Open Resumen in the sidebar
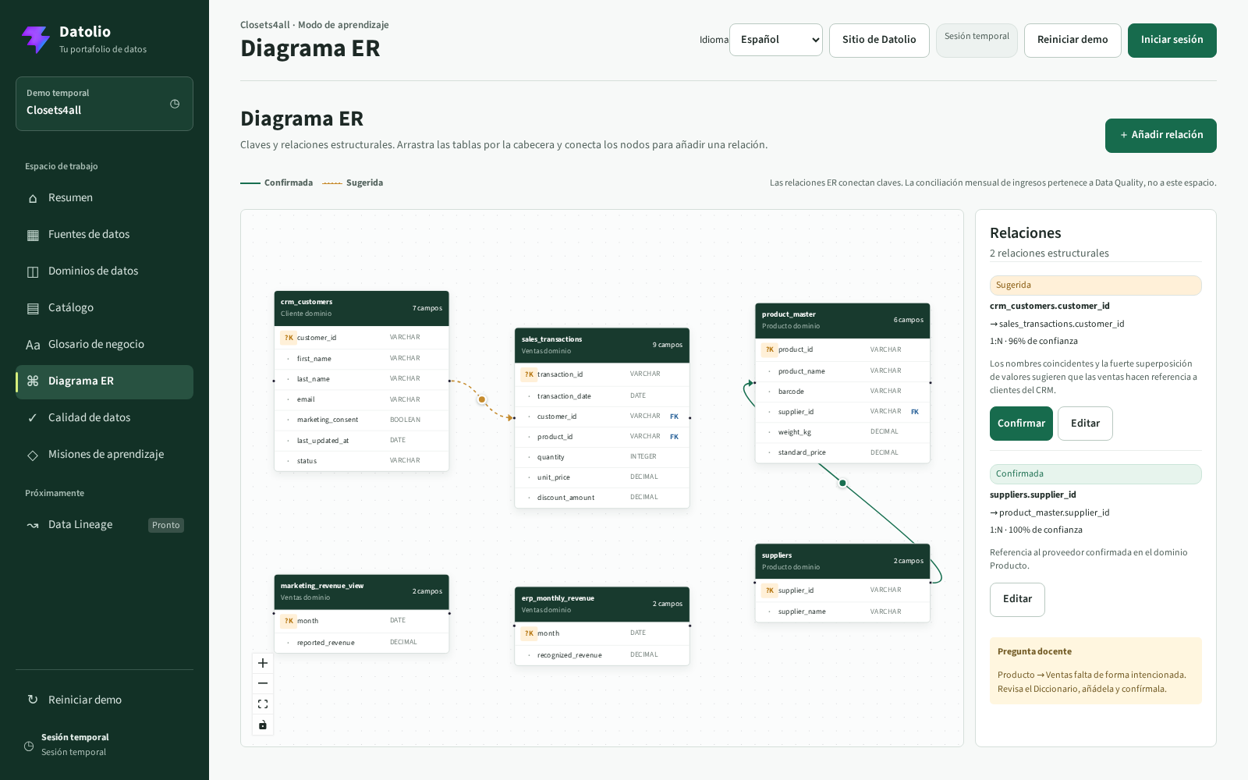This screenshot has height=780, width=1248. pyautogui.click(x=105, y=198)
